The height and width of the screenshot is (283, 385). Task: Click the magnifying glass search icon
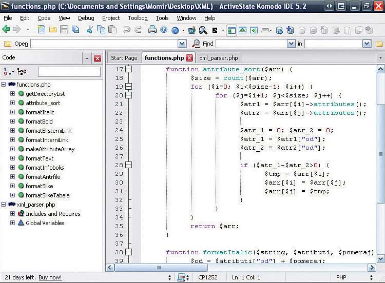pyautogui.click(x=203, y=30)
